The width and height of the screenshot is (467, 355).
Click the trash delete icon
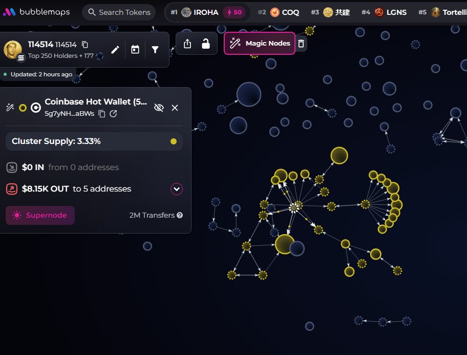pyautogui.click(x=301, y=44)
